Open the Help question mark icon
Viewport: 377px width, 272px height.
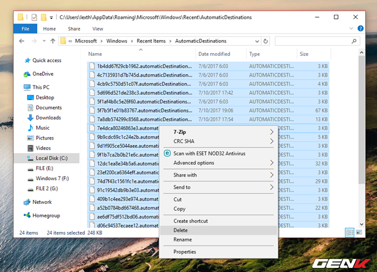(361, 28)
